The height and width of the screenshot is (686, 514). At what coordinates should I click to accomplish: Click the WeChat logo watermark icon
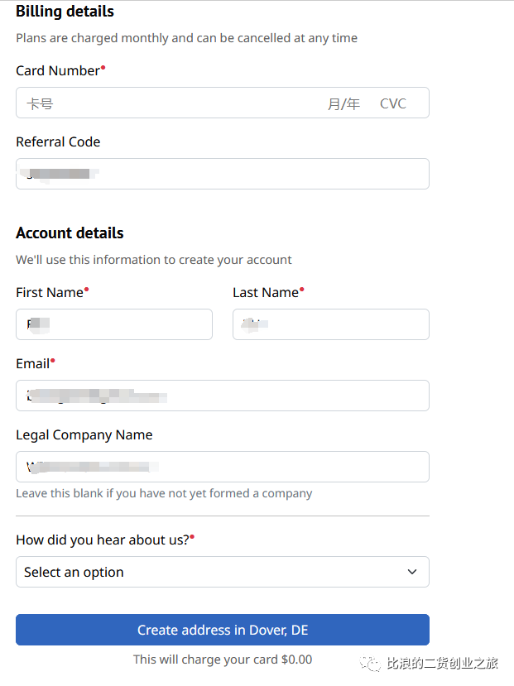[x=370, y=664]
